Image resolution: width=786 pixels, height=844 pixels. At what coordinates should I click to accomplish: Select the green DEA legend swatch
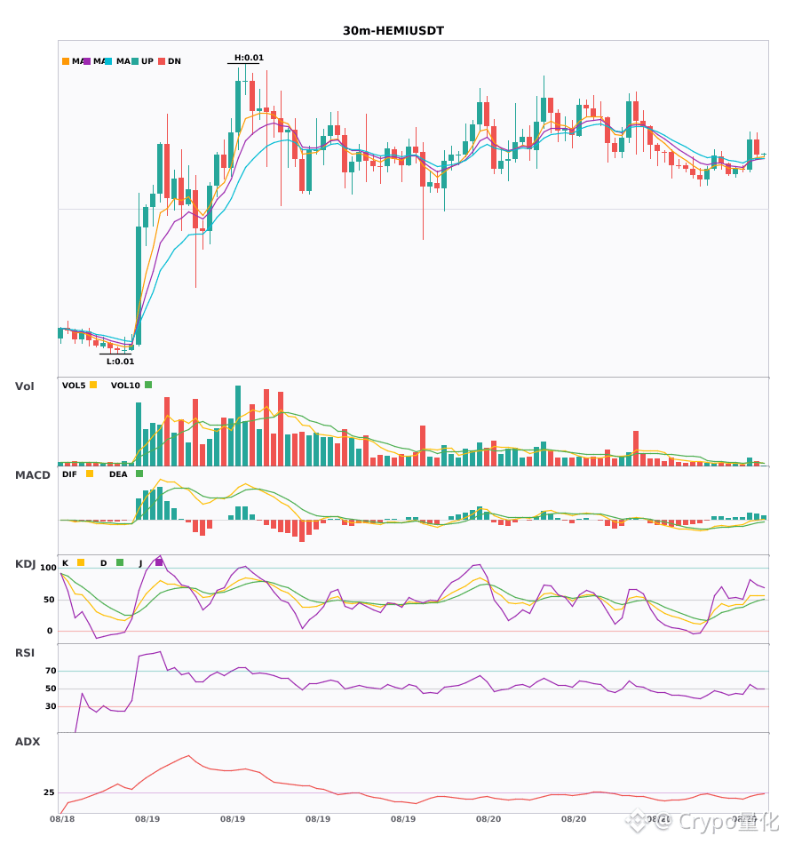[139, 474]
